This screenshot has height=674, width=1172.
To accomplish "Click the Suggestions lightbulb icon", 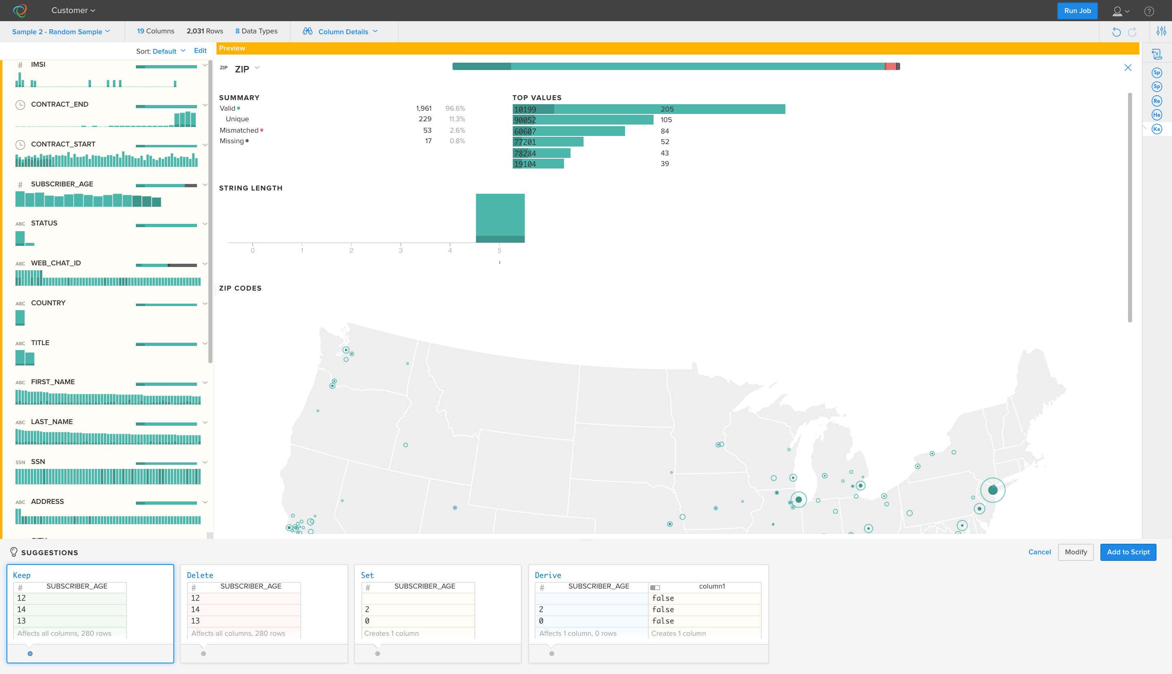I will [13, 552].
